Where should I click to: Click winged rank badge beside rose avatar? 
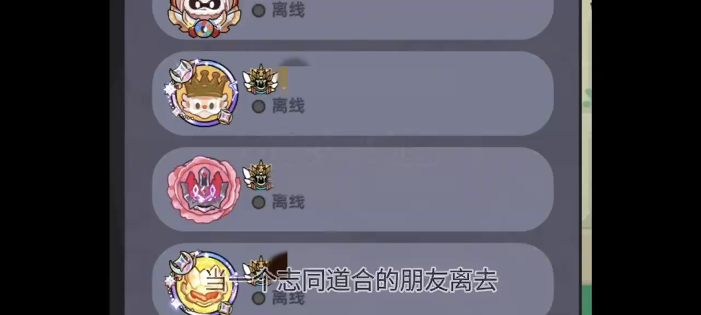pos(258,175)
